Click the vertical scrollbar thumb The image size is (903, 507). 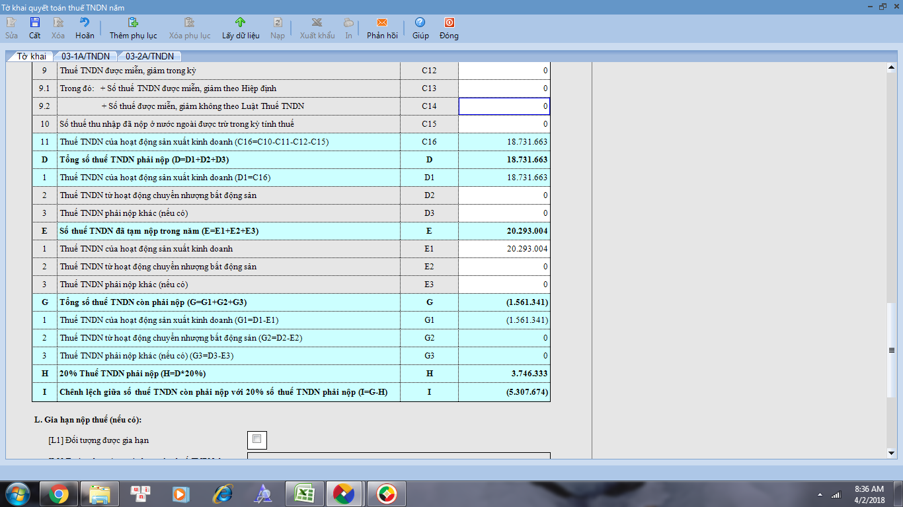tap(891, 351)
